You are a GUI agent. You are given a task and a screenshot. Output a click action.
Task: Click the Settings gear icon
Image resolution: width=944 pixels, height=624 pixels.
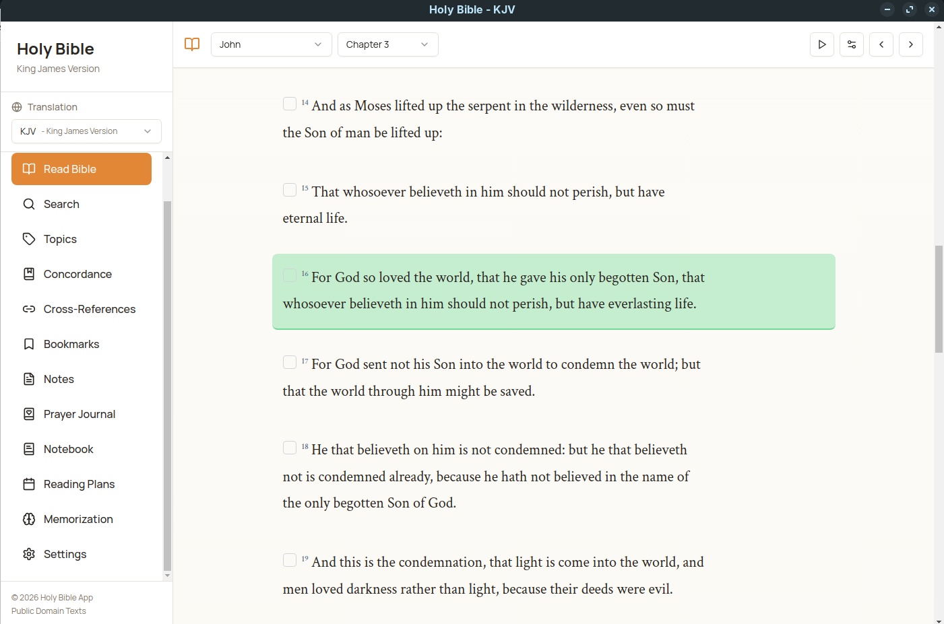(x=29, y=554)
